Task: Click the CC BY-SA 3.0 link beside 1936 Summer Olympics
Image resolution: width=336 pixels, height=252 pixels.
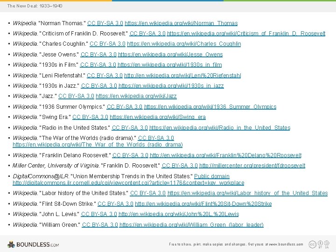Action: [x=125, y=107]
